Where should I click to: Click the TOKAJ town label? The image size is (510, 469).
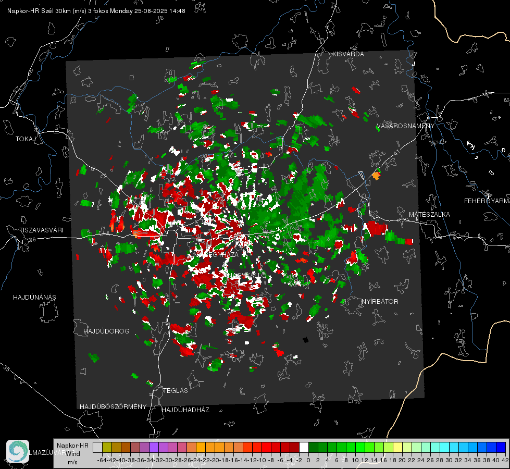point(26,139)
